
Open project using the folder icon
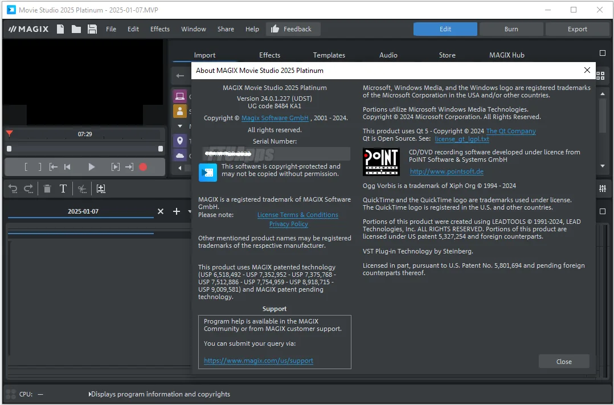[x=76, y=29]
